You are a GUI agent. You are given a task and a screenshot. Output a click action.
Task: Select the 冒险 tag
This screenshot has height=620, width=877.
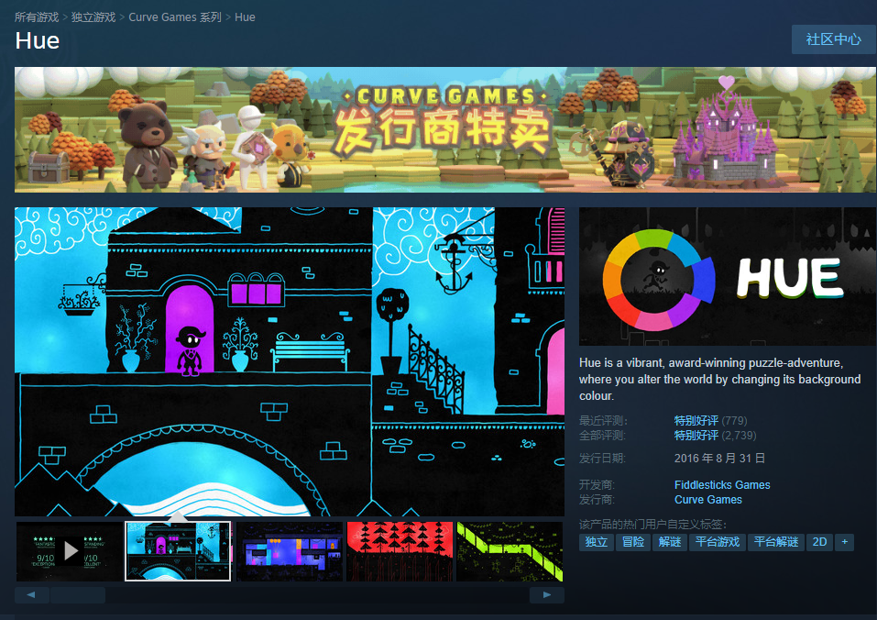pyautogui.click(x=633, y=542)
